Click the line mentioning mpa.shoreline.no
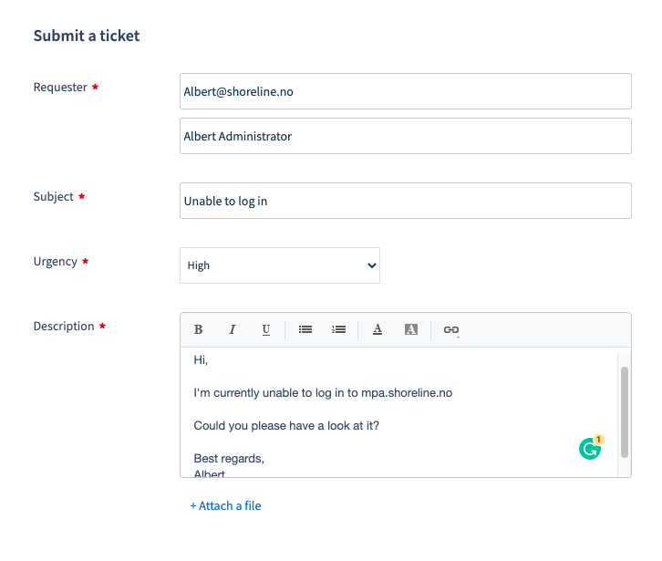 pos(323,393)
